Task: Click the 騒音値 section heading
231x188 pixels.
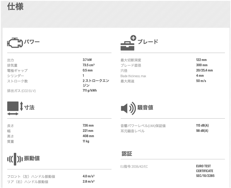Action: [145, 107]
